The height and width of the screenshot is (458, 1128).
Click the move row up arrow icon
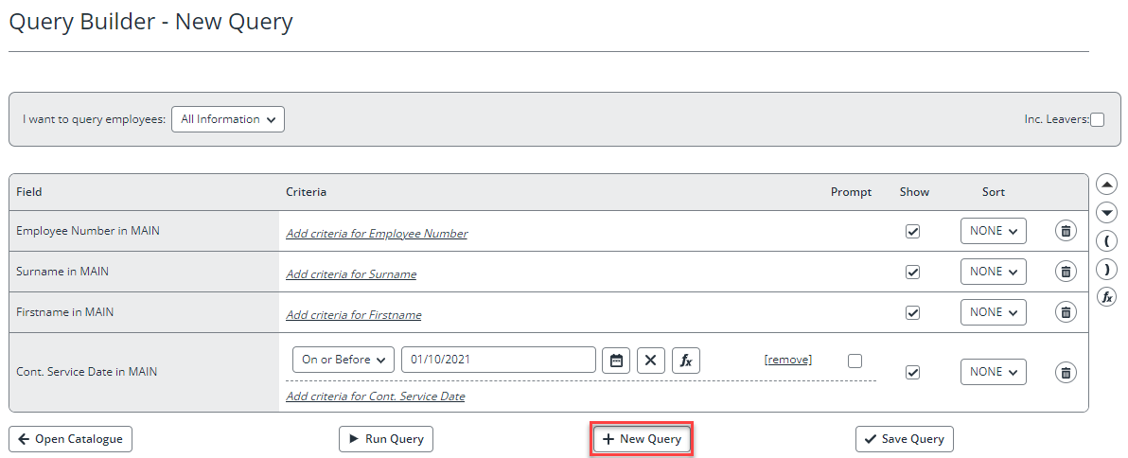[1106, 185]
